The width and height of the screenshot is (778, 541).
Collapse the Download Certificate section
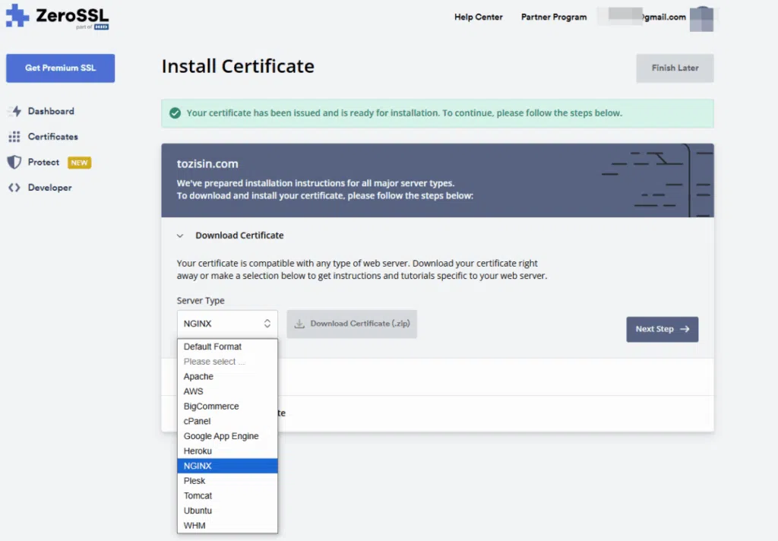pyautogui.click(x=181, y=236)
